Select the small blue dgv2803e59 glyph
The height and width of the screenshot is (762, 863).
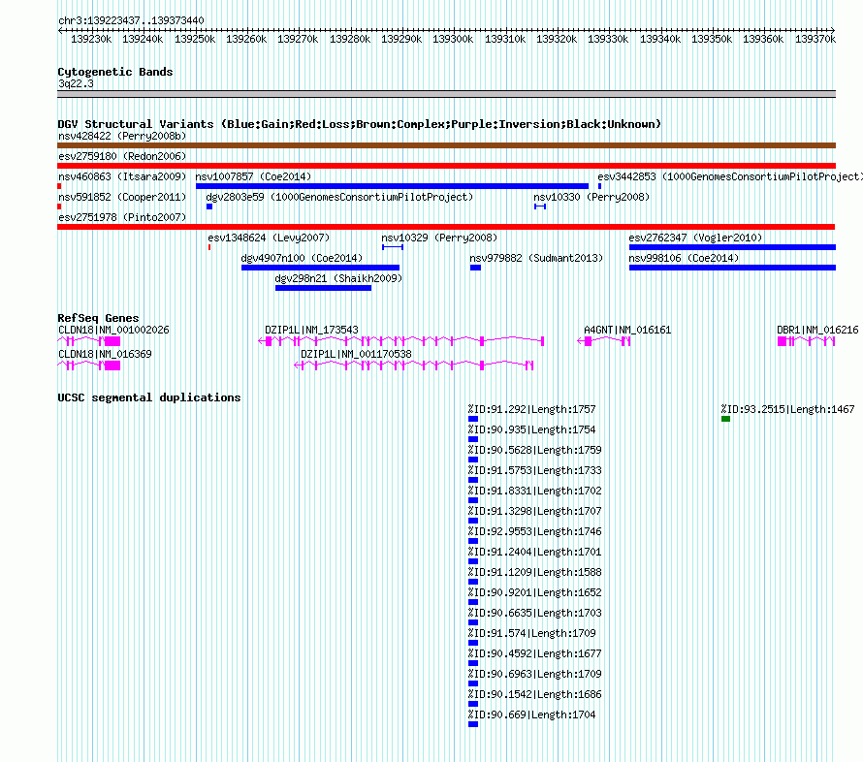point(209,206)
